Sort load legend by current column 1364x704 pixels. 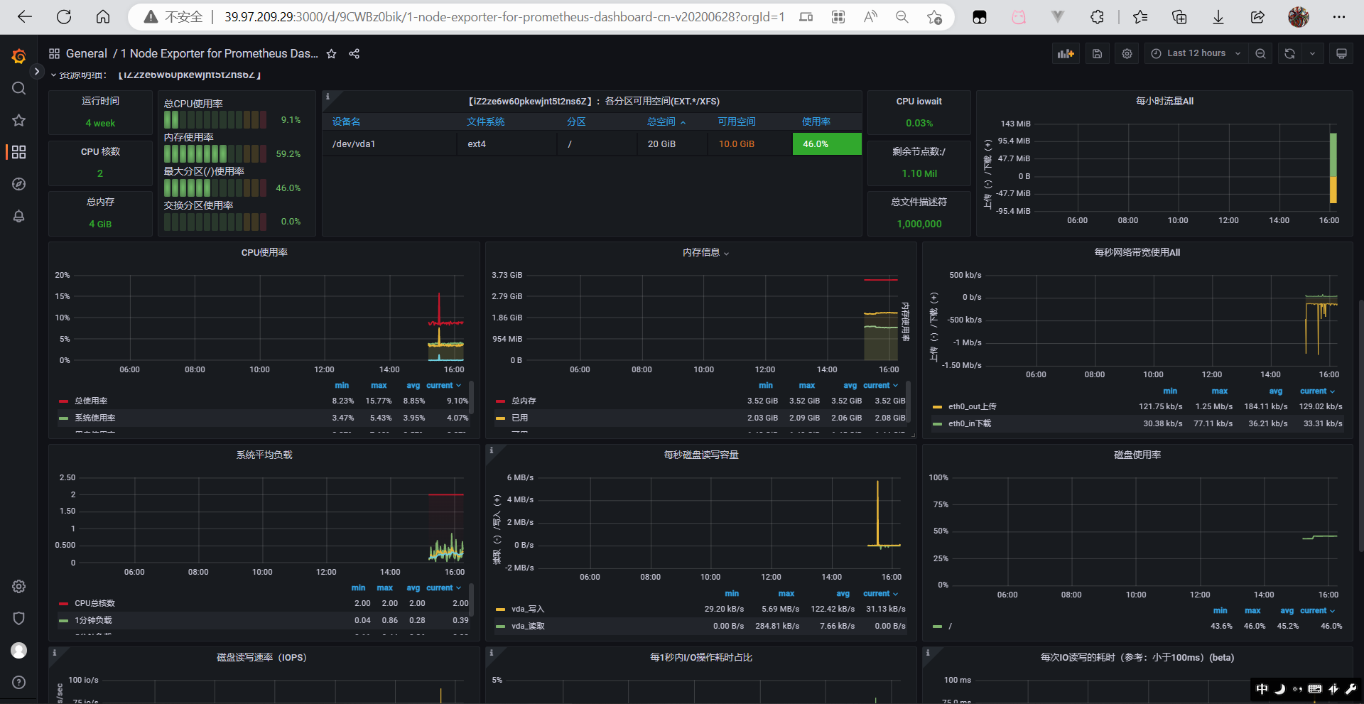click(443, 588)
